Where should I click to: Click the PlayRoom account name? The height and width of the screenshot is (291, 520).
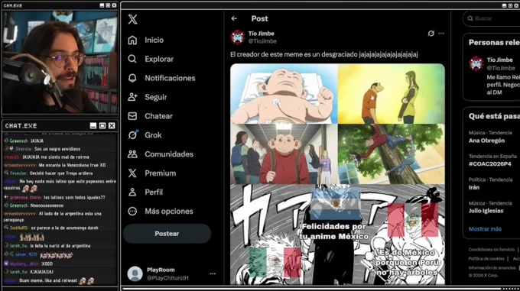[x=161, y=270]
